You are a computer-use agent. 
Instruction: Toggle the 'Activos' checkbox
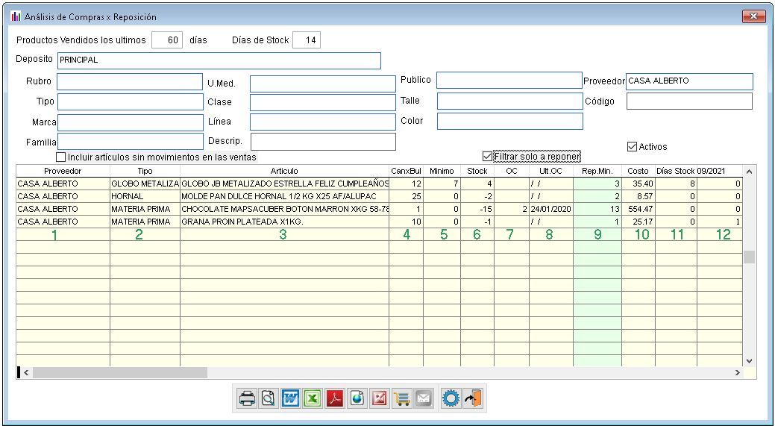click(x=633, y=147)
